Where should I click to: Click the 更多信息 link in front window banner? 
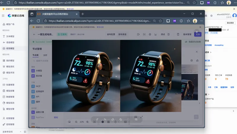[100, 27]
